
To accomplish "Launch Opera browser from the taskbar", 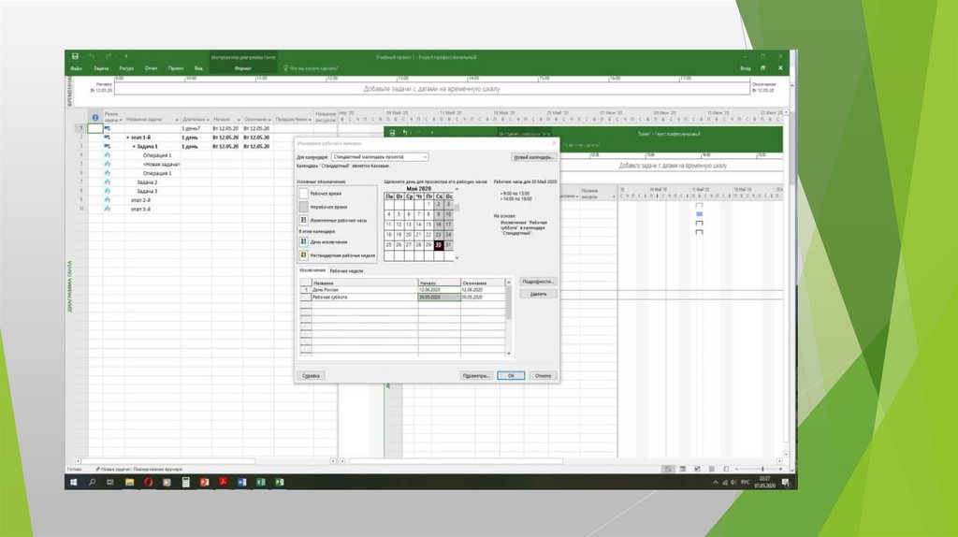I will 147,482.
